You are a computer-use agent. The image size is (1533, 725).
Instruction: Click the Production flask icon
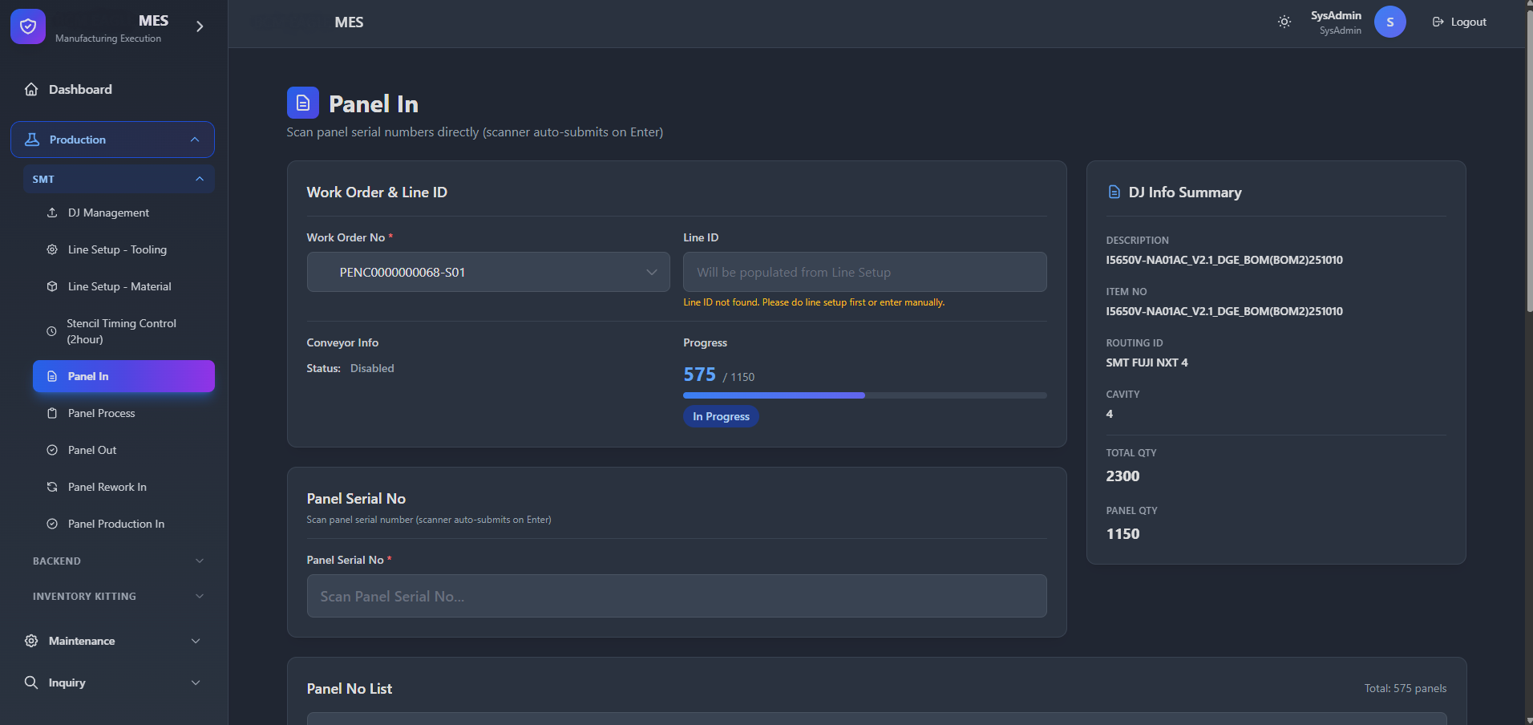[x=32, y=140]
